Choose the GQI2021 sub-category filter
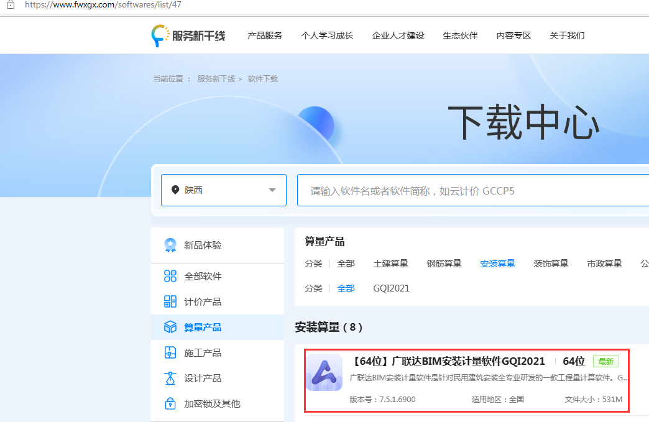 [391, 288]
